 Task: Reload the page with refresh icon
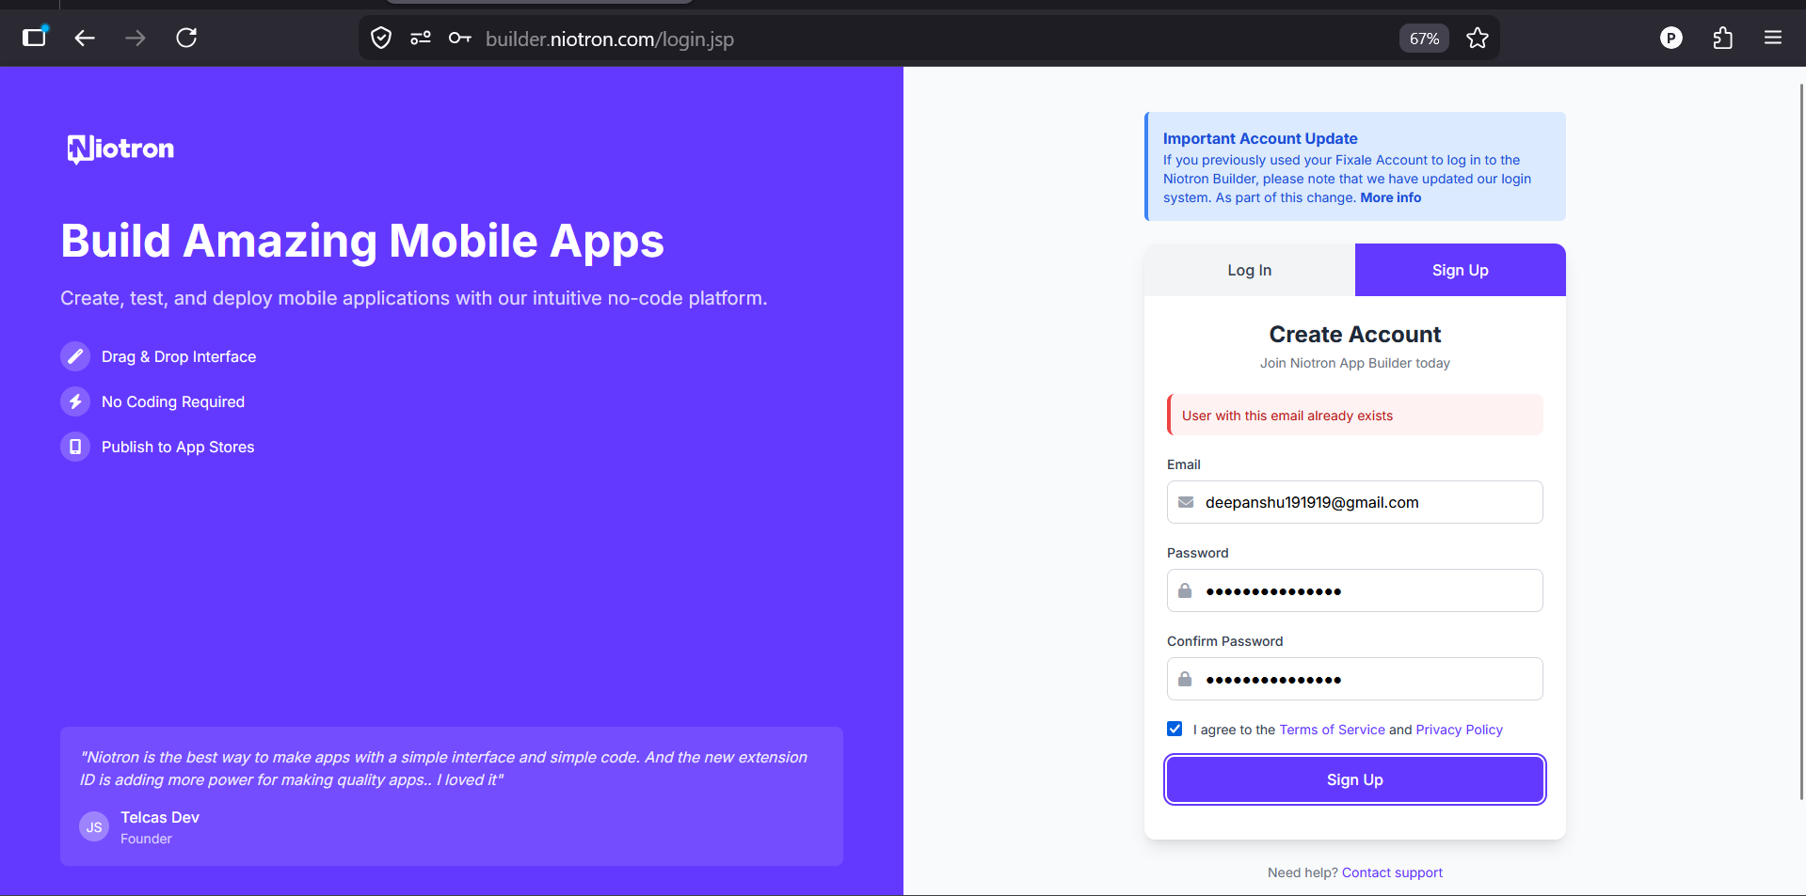click(186, 38)
